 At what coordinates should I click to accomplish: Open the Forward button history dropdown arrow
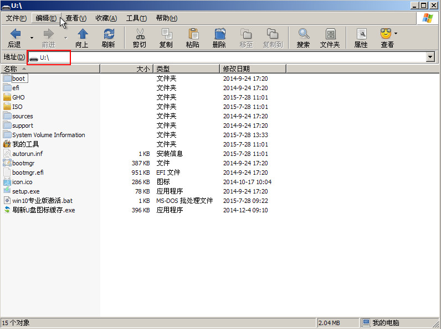pyautogui.click(x=65, y=38)
